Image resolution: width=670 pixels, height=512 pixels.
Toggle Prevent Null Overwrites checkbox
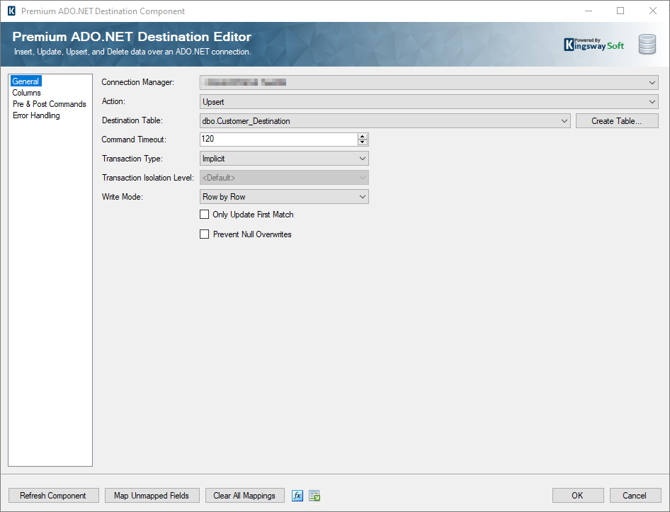[205, 234]
